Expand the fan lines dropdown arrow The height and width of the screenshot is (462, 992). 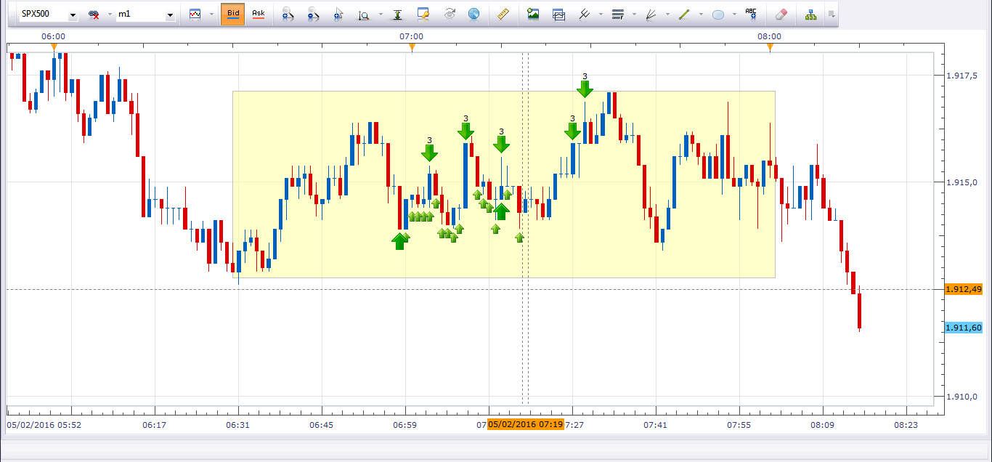click(x=667, y=15)
